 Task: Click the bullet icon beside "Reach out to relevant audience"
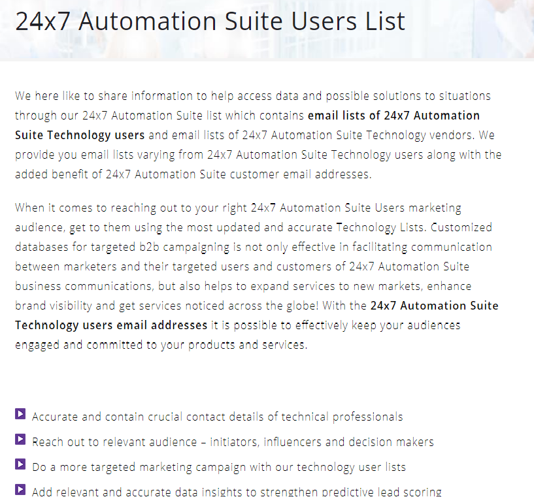[x=20, y=439]
